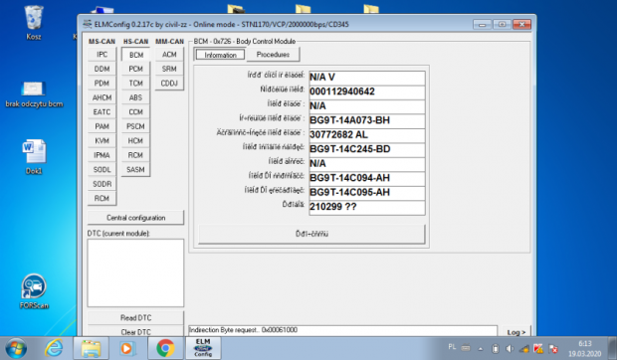Select the PDM module button
The width and height of the screenshot is (617, 360).
(x=102, y=84)
